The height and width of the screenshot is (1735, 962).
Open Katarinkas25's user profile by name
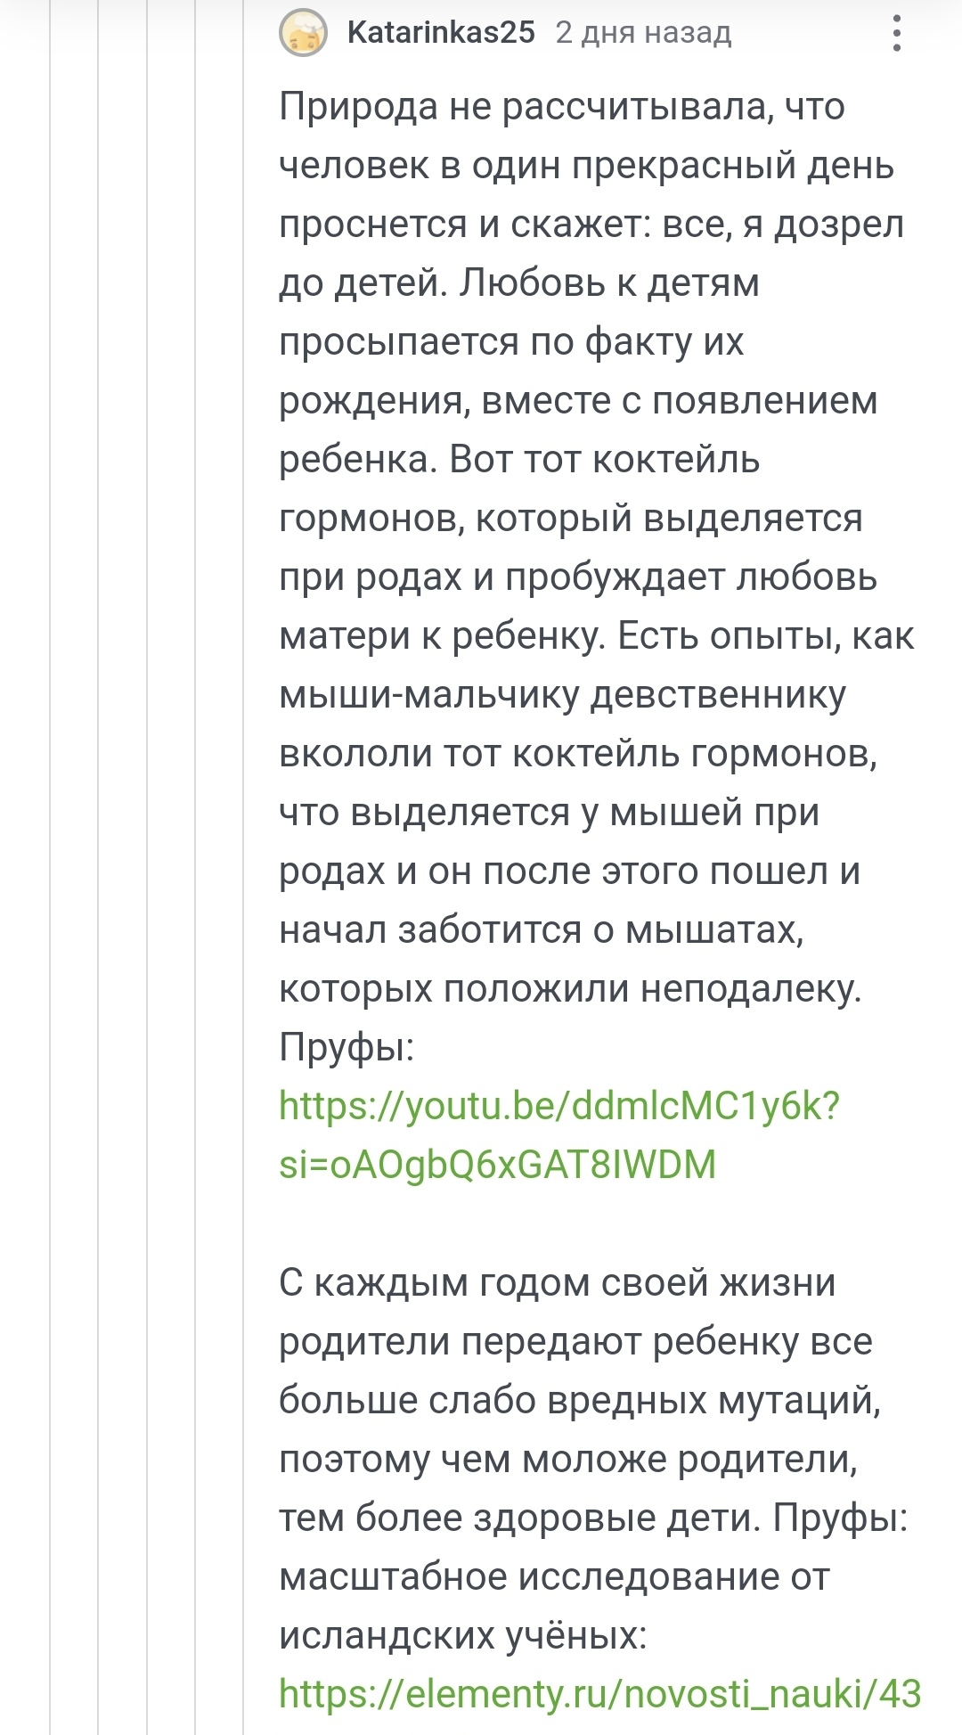[441, 33]
